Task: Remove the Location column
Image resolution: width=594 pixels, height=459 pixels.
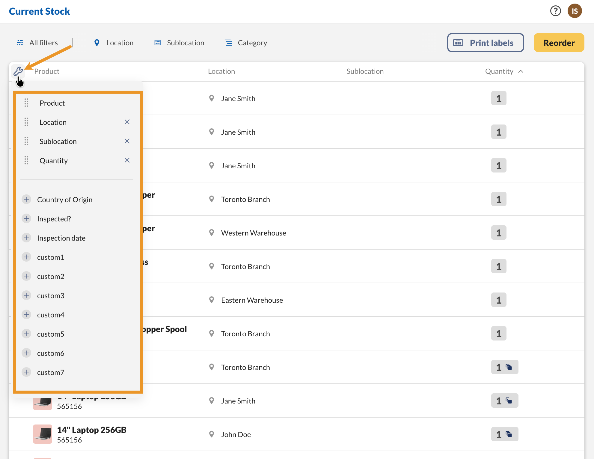Action: 127,122
